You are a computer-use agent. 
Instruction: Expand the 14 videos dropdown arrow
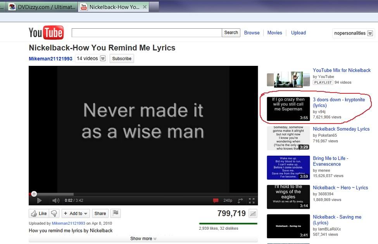103,58
